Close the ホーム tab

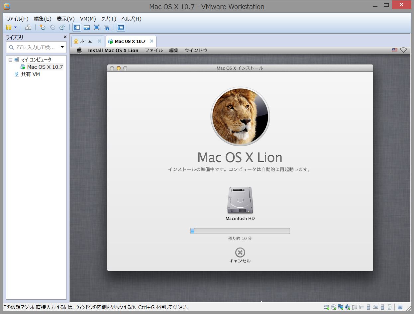pyautogui.click(x=99, y=41)
